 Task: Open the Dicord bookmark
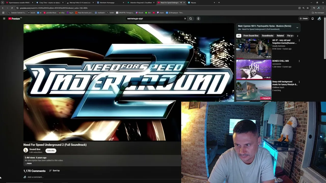pyautogui.click(x=140, y=13)
